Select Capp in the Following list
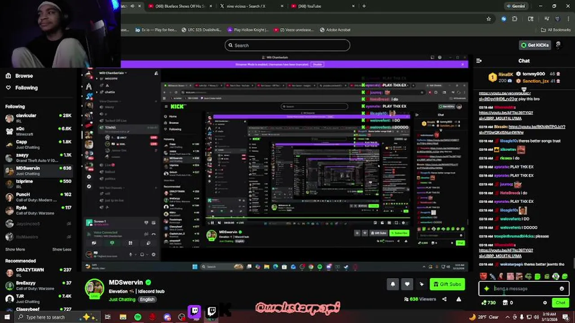The height and width of the screenshot is (323, 575). click(x=38, y=144)
